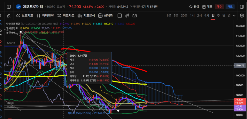The width and height of the screenshot is (247, 119).
Task: Click the 단순이동평균 indicator legend
Action: [13, 24]
